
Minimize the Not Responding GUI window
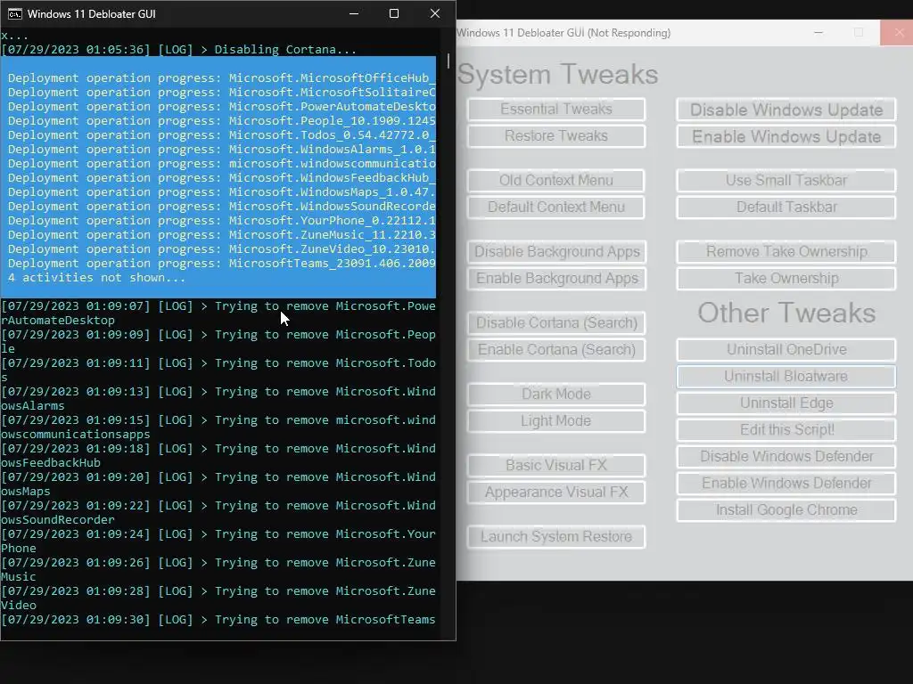(818, 33)
